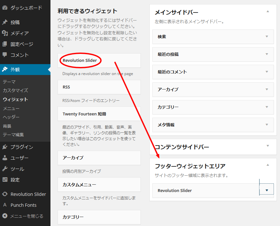Click the plug icon beside プラグイン

coord(5,147)
